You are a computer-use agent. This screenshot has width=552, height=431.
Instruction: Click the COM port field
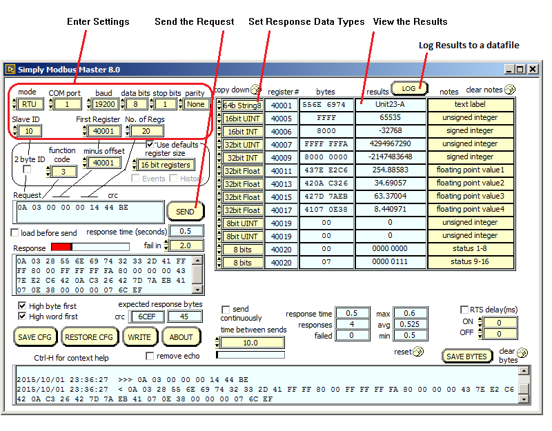coord(67,104)
